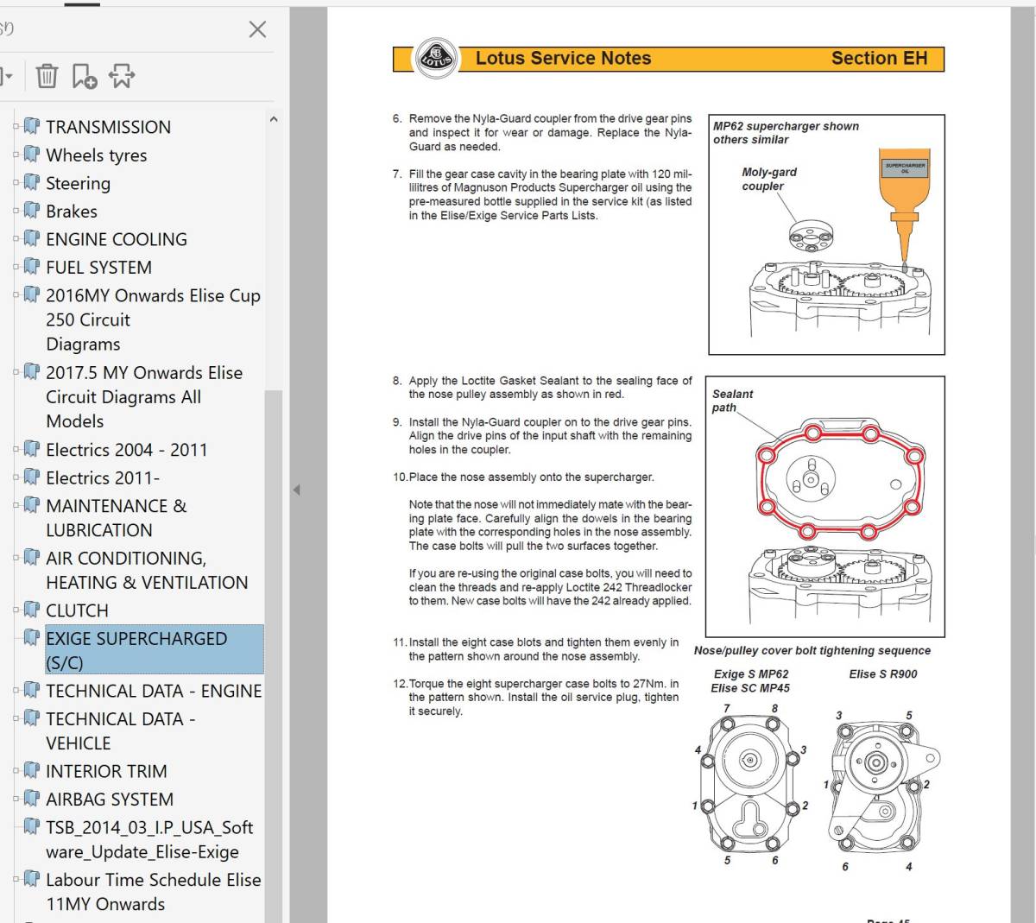Open the INTERIOR TRIM bookmark
Screen dimensions: 1036x923
[x=106, y=771]
